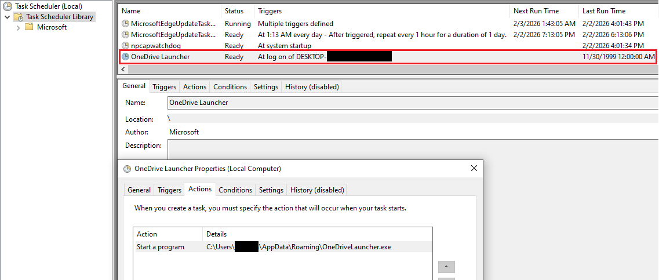Click the running MicrosoftEdgeUpdateTask clock icon
The width and height of the screenshot is (659, 280).
126,24
